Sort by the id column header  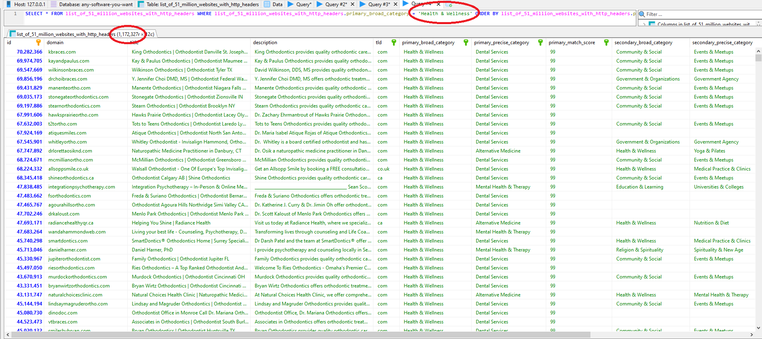click(24, 43)
